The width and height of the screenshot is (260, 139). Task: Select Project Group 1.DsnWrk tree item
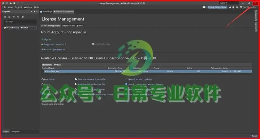point(20,28)
